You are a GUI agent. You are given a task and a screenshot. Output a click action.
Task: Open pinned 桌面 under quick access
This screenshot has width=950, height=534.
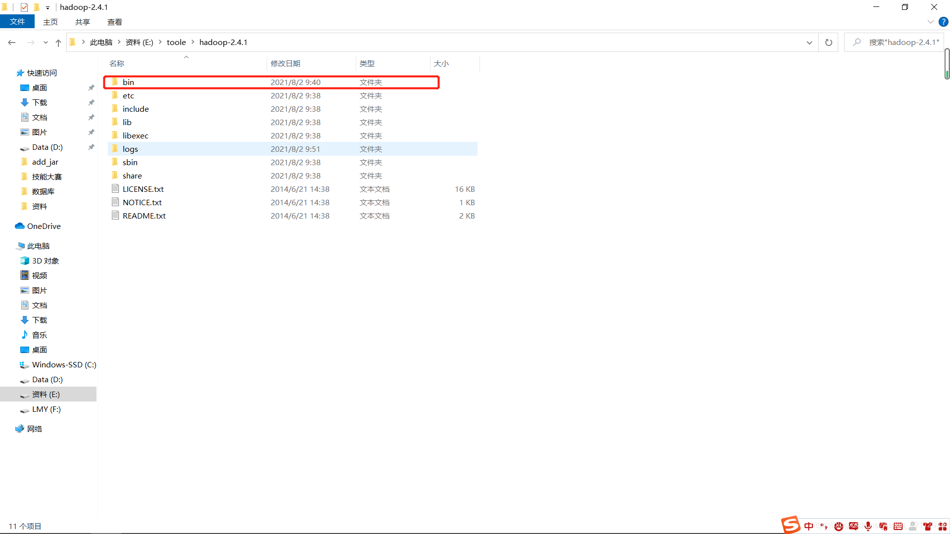coord(40,88)
